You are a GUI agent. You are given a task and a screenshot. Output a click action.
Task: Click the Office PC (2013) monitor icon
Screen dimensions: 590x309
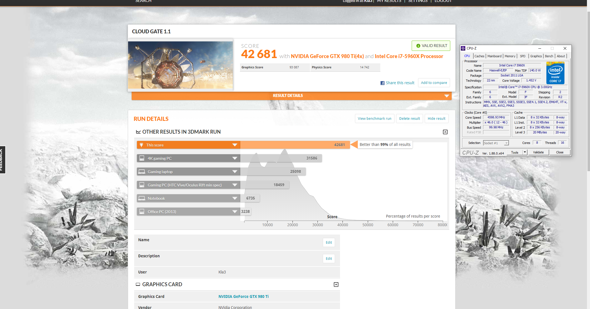coord(142,211)
